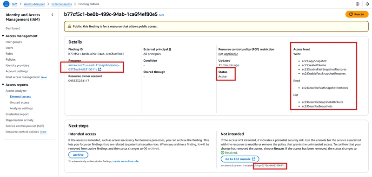Open the Info link next to finding ID
The image size is (372, 177).
coord(161,15)
